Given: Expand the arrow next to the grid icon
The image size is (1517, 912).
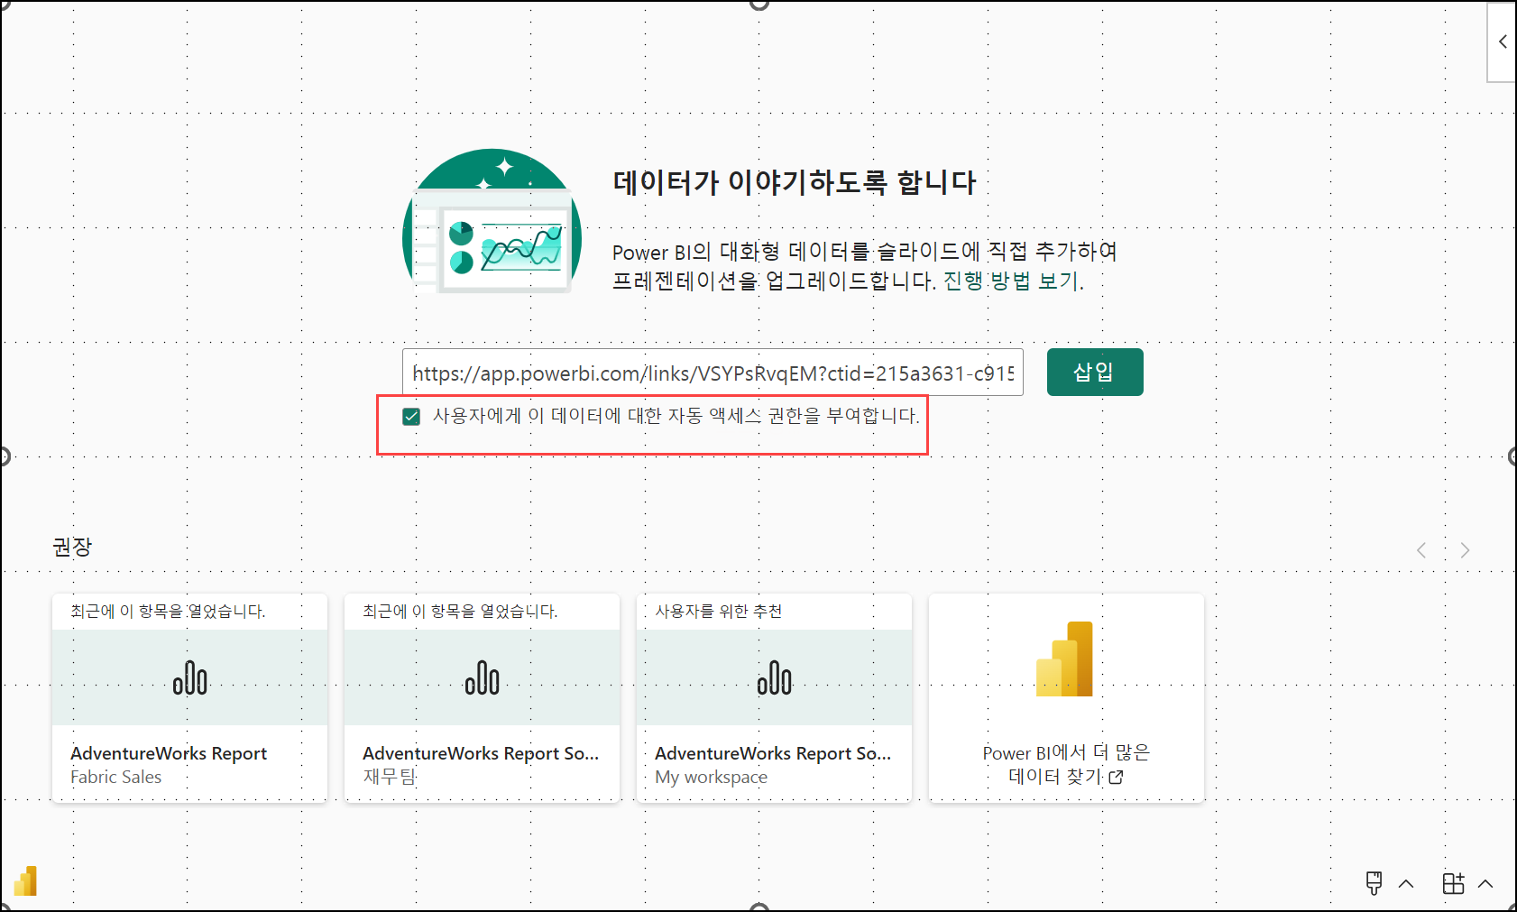Looking at the screenshot, I should click(x=1485, y=884).
